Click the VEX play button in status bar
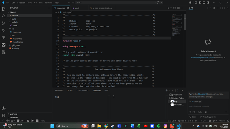This screenshot has height=129, width=230. 33,121
